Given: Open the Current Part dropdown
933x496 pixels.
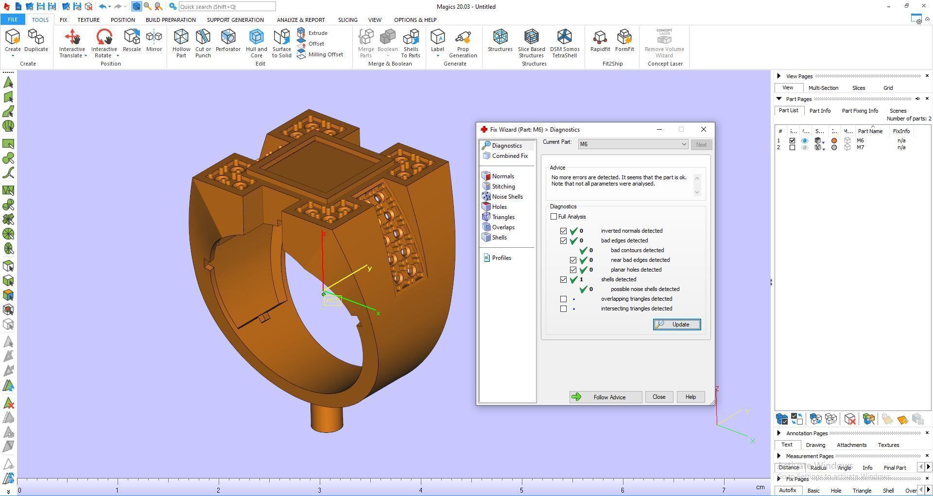Looking at the screenshot, I should point(633,144).
